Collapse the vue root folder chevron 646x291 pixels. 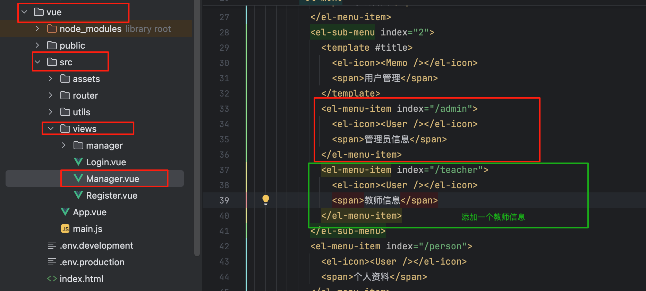click(24, 12)
